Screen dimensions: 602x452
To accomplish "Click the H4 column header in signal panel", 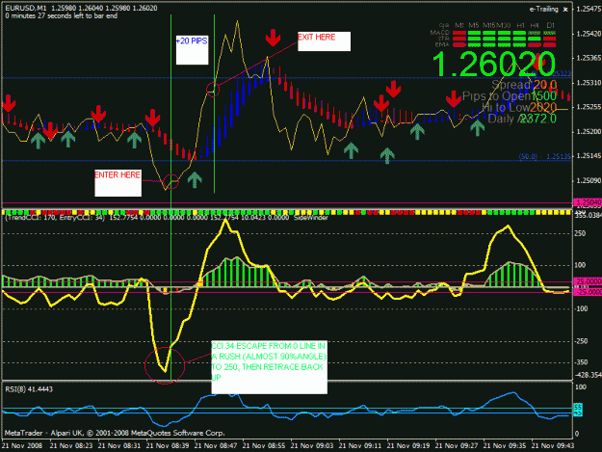I will pos(535,25).
